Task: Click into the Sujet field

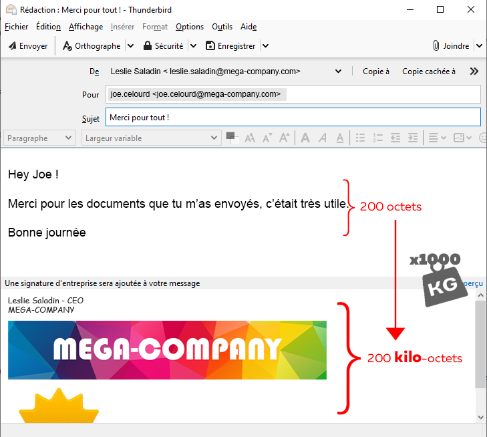Action: (x=293, y=118)
